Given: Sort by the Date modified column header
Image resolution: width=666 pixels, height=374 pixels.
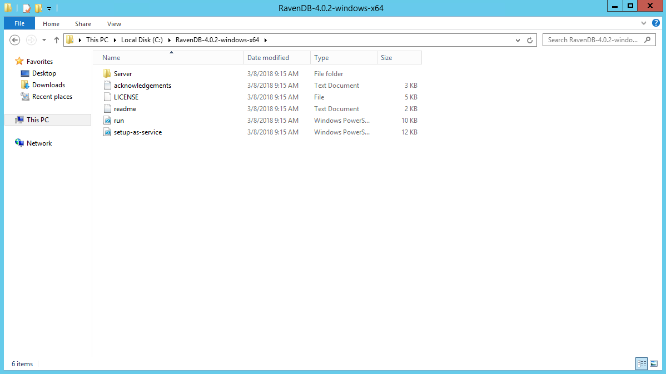Looking at the screenshot, I should [277, 58].
